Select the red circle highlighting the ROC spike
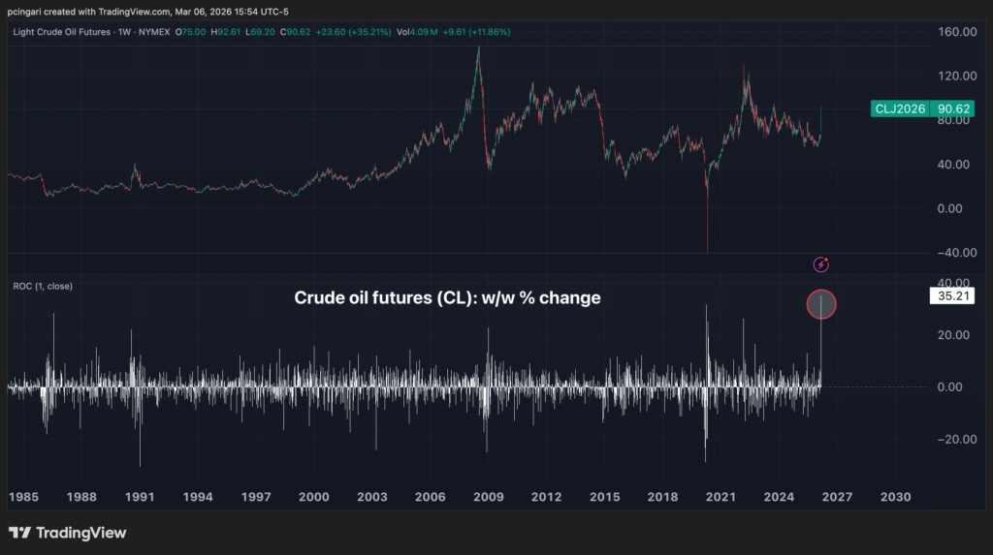 pyautogui.click(x=820, y=305)
